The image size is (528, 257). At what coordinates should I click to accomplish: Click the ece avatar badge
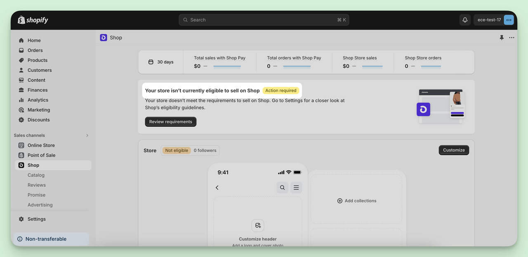(x=509, y=20)
